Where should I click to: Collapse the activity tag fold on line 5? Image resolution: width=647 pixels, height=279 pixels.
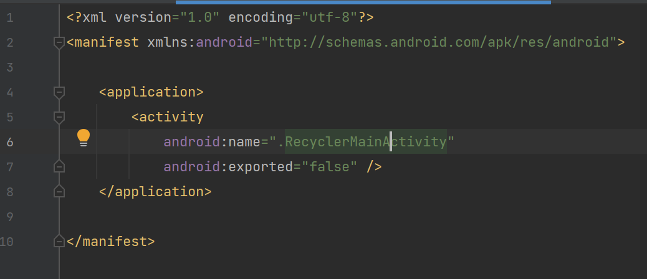[x=59, y=118]
